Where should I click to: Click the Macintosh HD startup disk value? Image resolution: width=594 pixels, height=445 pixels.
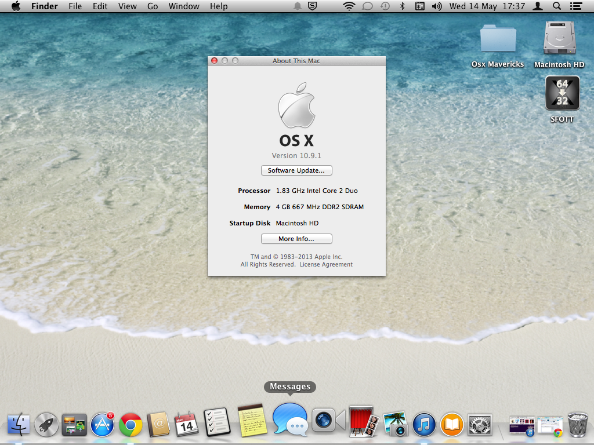[297, 223]
